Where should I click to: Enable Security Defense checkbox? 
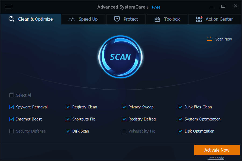[12, 131]
